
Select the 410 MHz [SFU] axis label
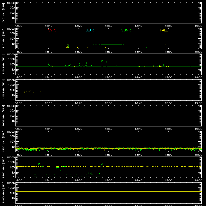click(x=4, y=38)
